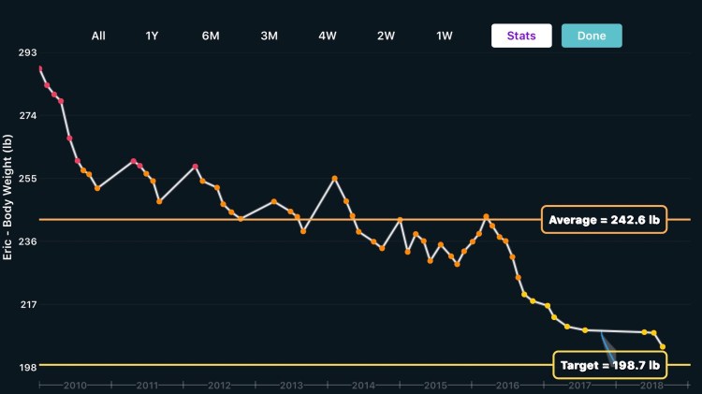The image size is (702, 394).
Task: Click the 2012 year on the timeline axis
Action: (219, 385)
